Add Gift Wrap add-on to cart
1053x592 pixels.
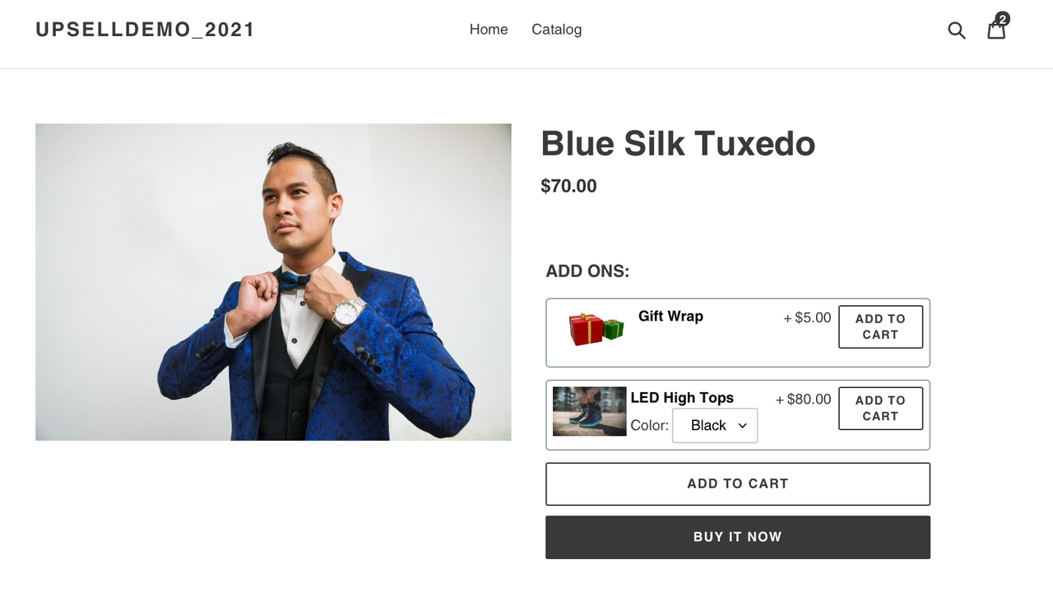pos(880,326)
